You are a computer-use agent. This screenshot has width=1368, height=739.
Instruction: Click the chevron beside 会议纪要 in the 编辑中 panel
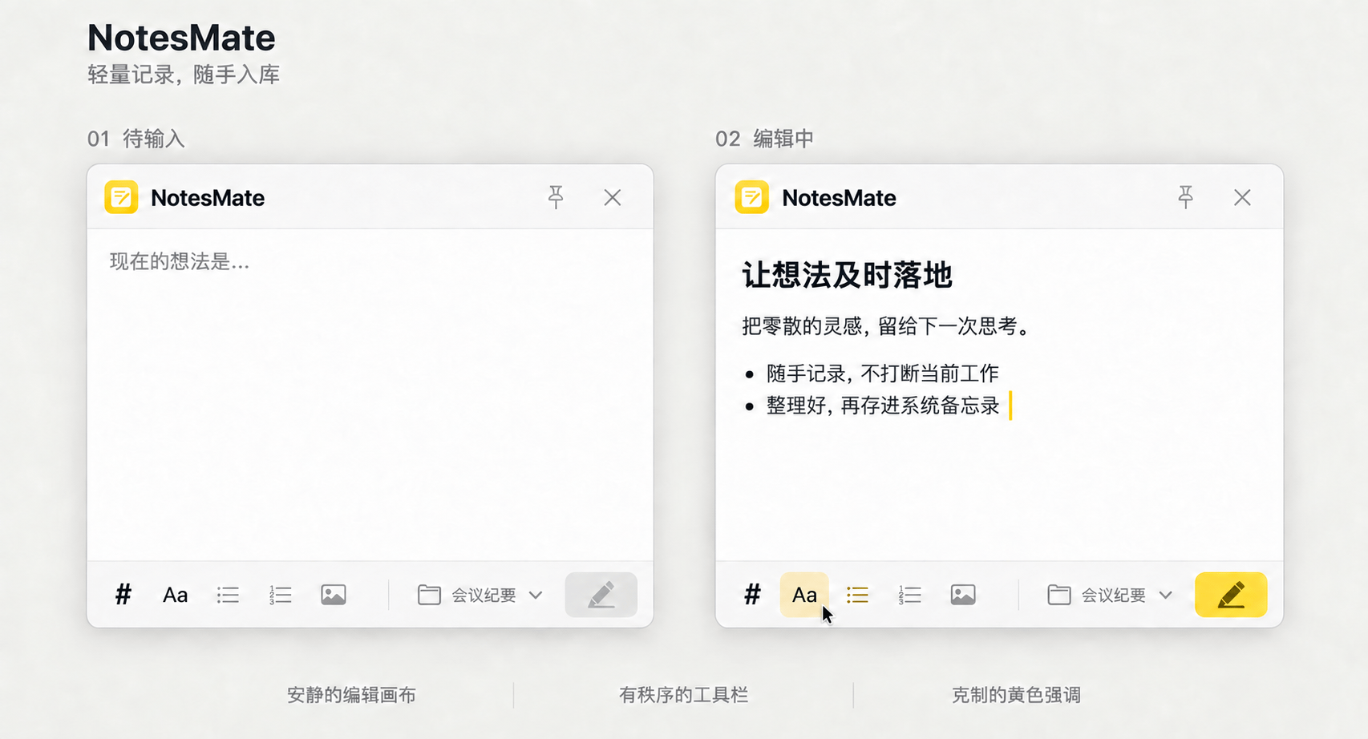(x=1166, y=595)
